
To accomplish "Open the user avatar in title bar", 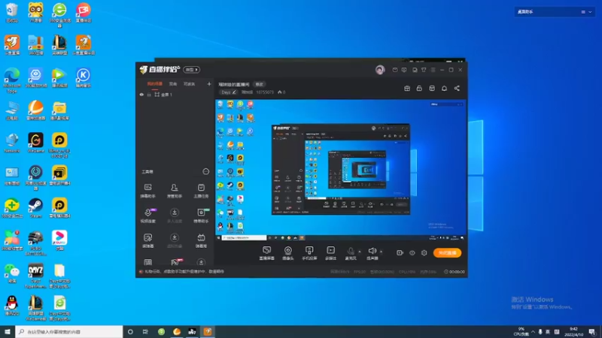I will [x=380, y=70].
